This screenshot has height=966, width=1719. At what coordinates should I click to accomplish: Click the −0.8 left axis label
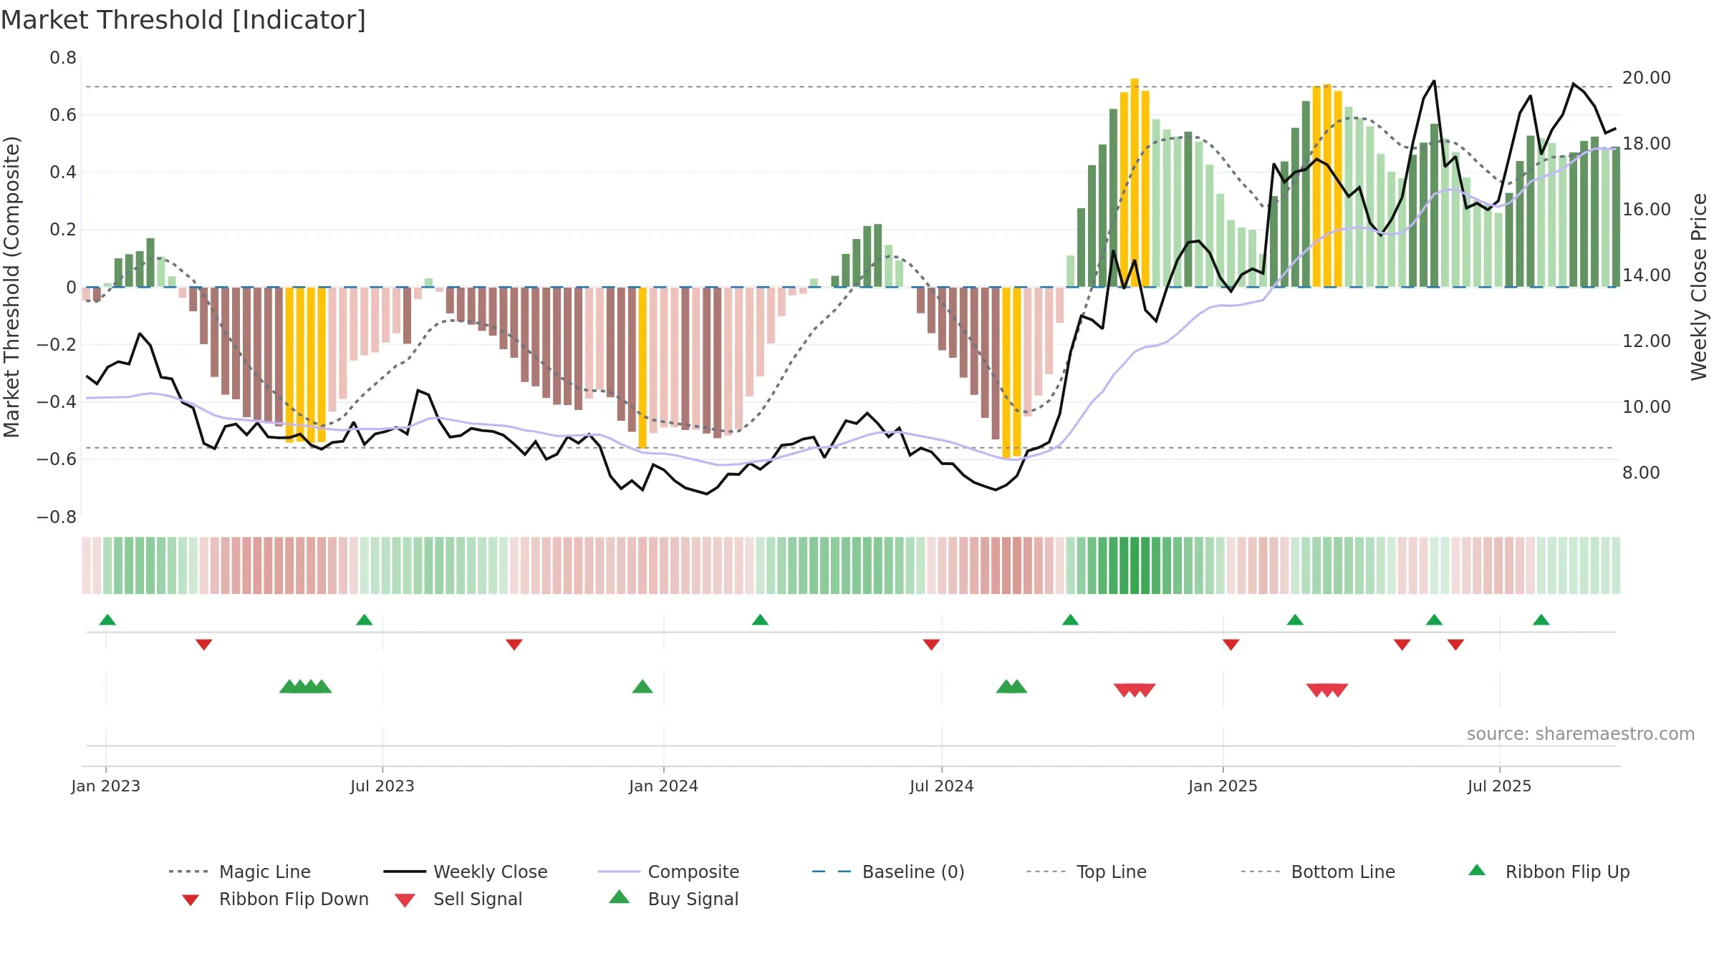(x=57, y=517)
